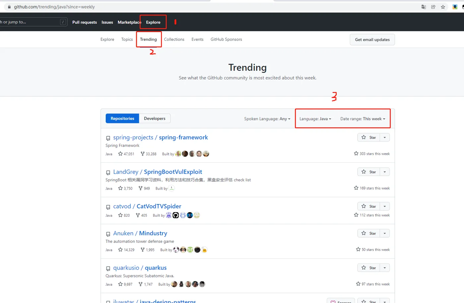The width and height of the screenshot is (464, 303).
Task: Click the repo icon beside quarkus
Action: [108, 269]
